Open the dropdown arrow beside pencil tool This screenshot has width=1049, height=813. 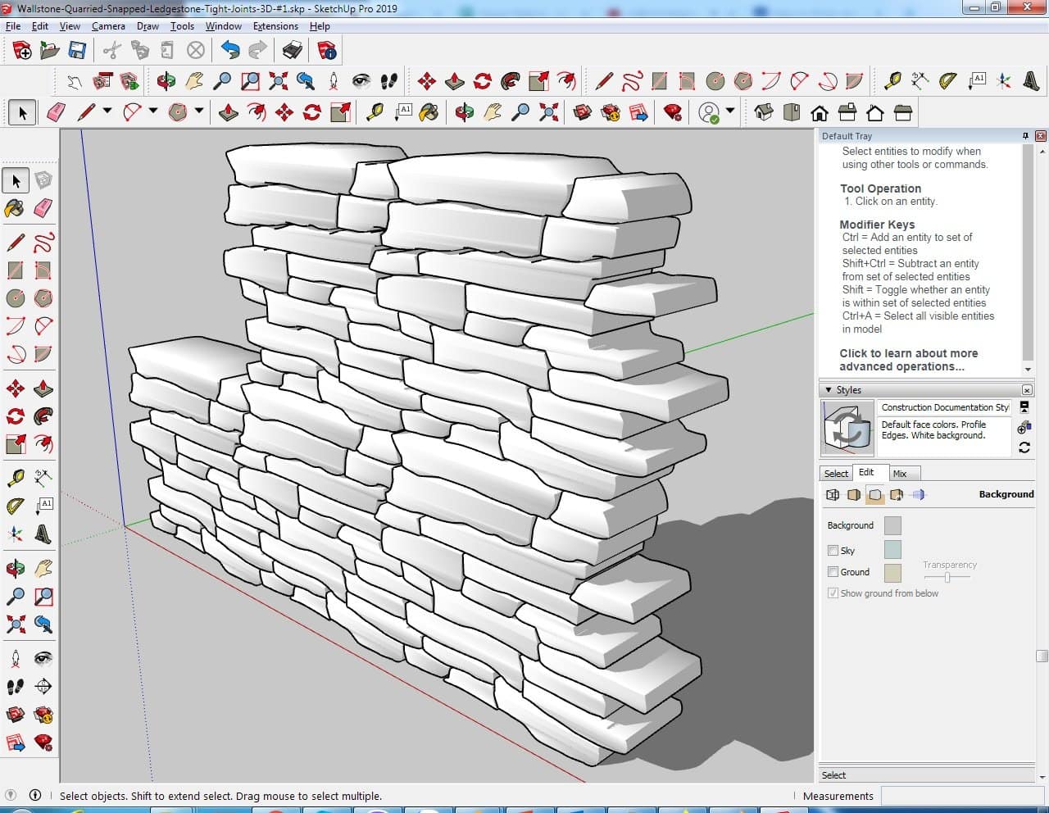coord(107,111)
